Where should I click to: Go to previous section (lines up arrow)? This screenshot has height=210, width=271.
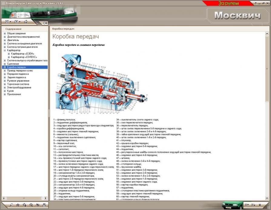click(247, 205)
